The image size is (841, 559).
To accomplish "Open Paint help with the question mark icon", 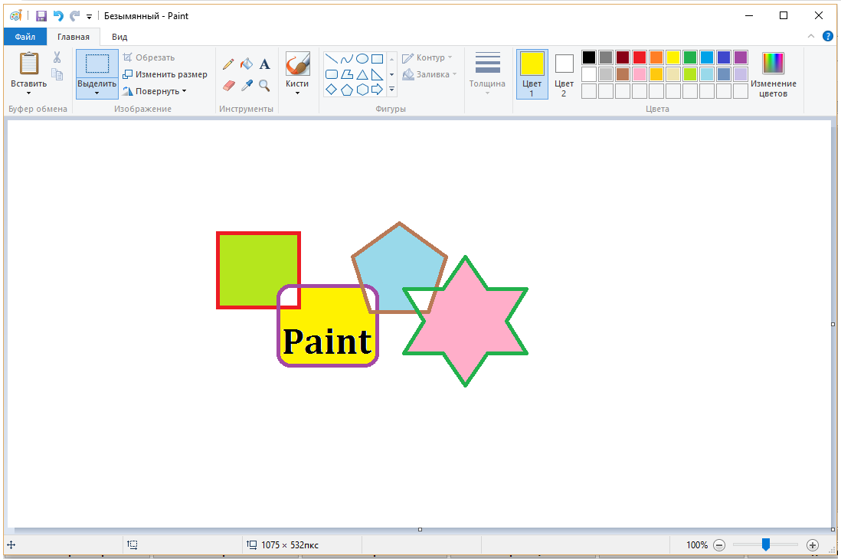I will pyautogui.click(x=827, y=37).
